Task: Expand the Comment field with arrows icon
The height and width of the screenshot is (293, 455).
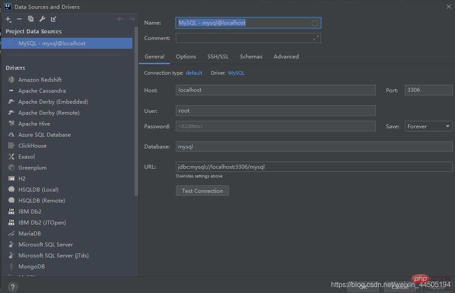Action: [x=316, y=38]
